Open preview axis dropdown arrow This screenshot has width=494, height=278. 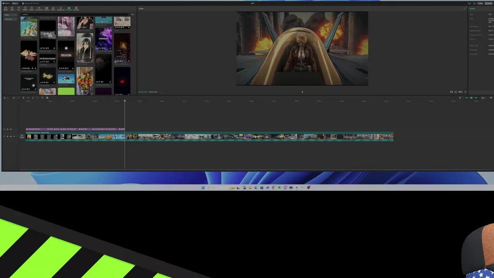click(x=485, y=98)
